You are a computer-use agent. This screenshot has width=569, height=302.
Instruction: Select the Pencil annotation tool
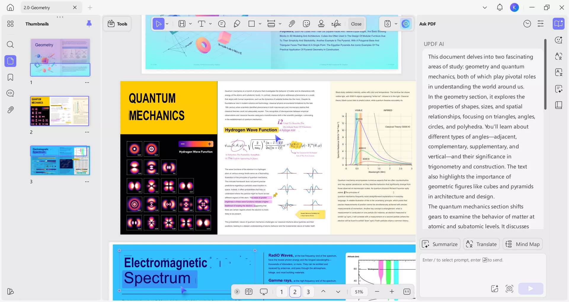point(236,24)
